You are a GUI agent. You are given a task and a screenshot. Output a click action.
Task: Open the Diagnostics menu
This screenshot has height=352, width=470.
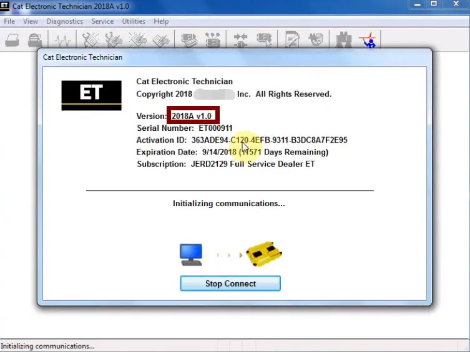coord(65,22)
